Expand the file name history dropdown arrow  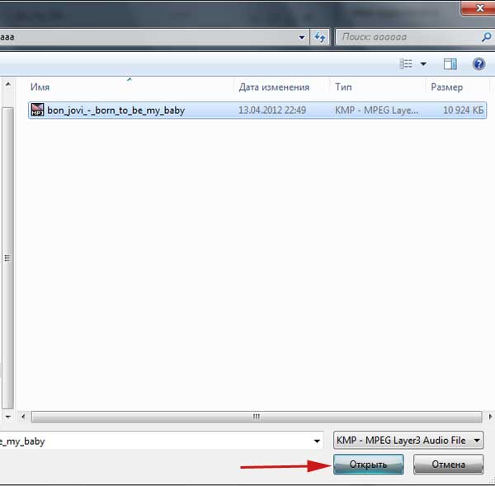(316, 441)
